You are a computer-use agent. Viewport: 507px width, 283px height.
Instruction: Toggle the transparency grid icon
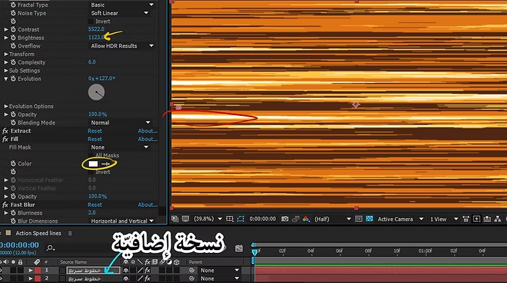click(369, 219)
